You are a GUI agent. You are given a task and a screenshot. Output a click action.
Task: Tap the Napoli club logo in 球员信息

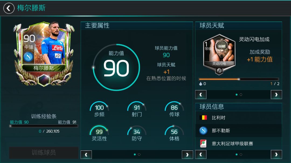coord(203,131)
